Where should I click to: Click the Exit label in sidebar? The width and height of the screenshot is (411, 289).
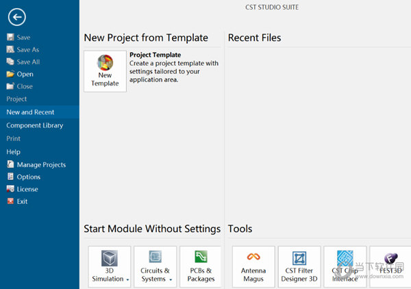[x=22, y=201]
